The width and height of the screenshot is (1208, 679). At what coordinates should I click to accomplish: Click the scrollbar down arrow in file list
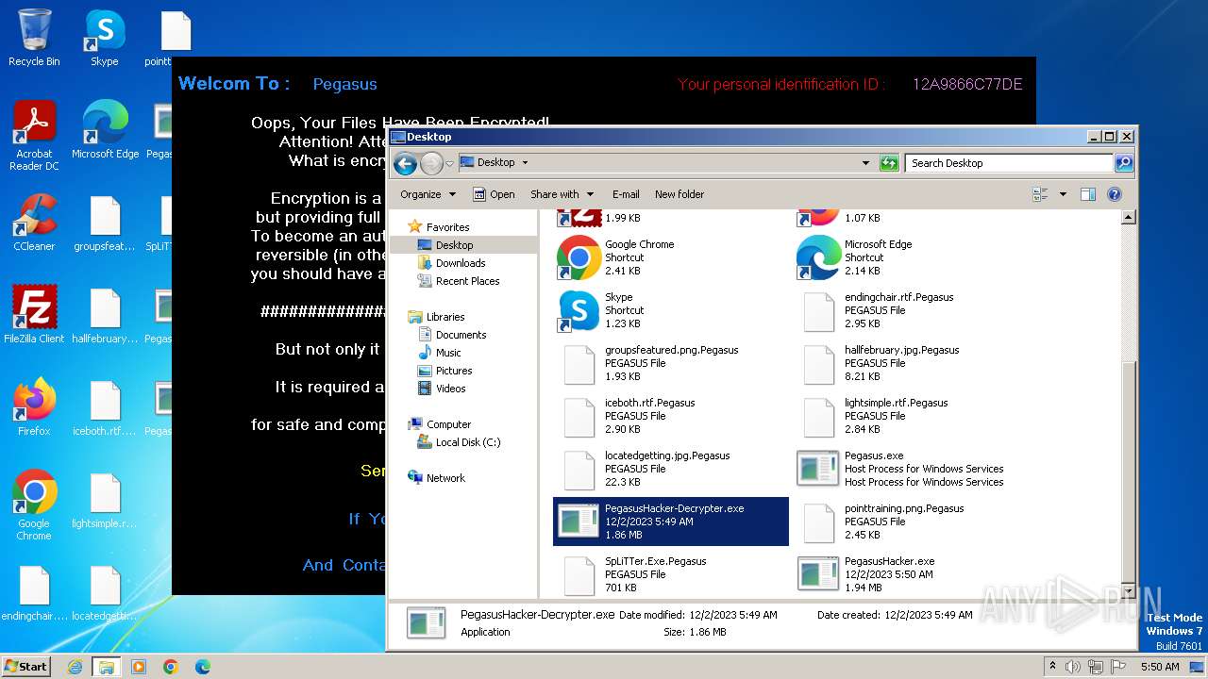[x=1128, y=590]
